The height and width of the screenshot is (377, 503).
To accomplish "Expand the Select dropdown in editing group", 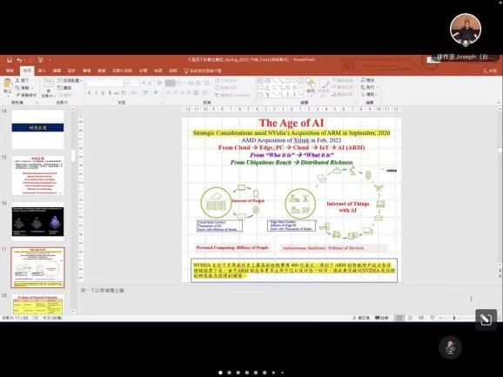I will pos(369,94).
